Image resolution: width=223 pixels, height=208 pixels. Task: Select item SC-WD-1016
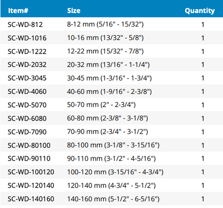pyautogui.click(x=27, y=38)
